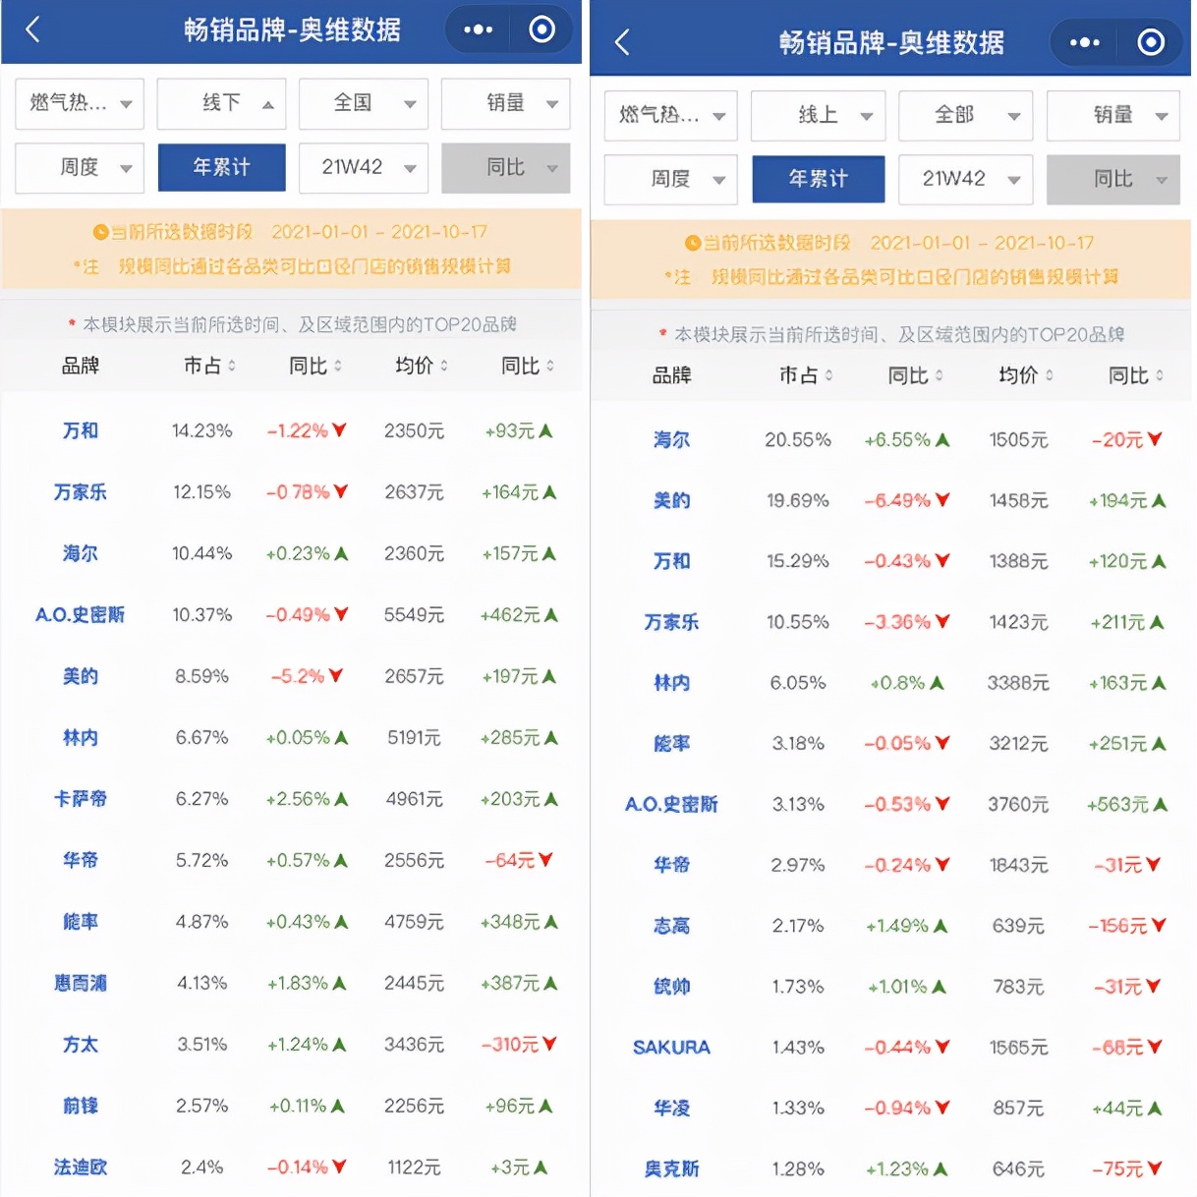Open 华凌 brand row
The width and height of the screenshot is (1197, 1197).
(x=672, y=1109)
